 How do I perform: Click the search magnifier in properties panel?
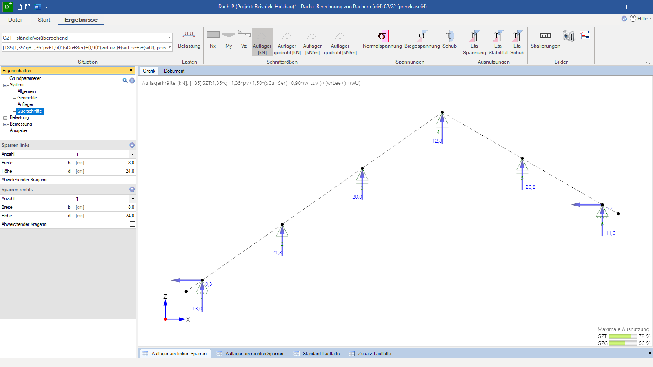tap(125, 80)
